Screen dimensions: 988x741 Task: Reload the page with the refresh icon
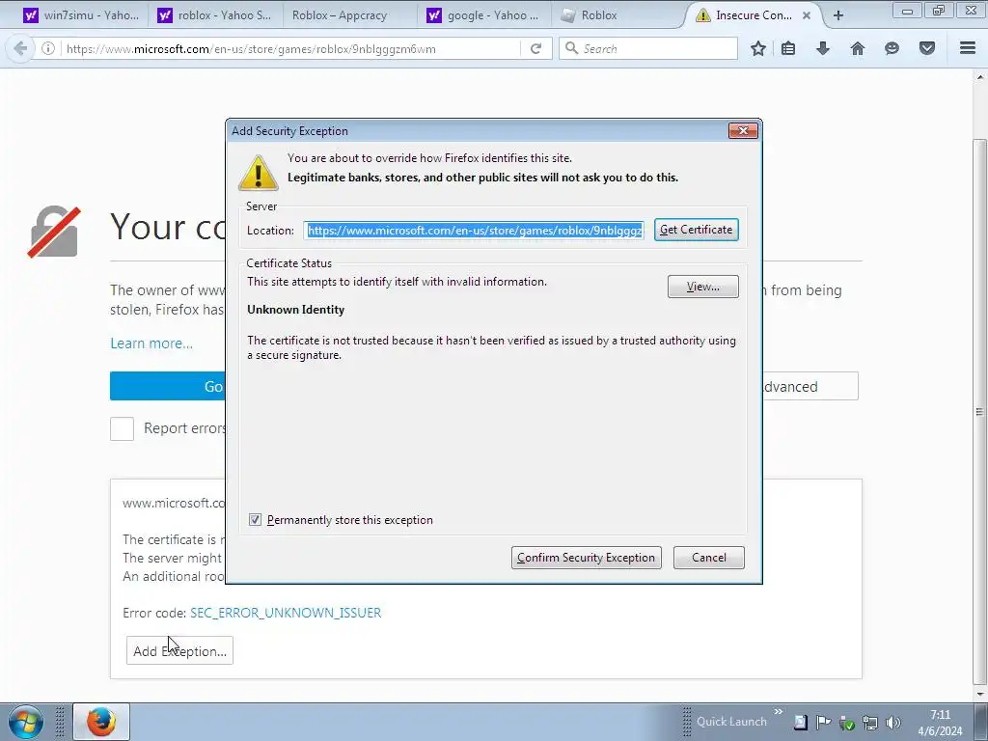tap(536, 48)
